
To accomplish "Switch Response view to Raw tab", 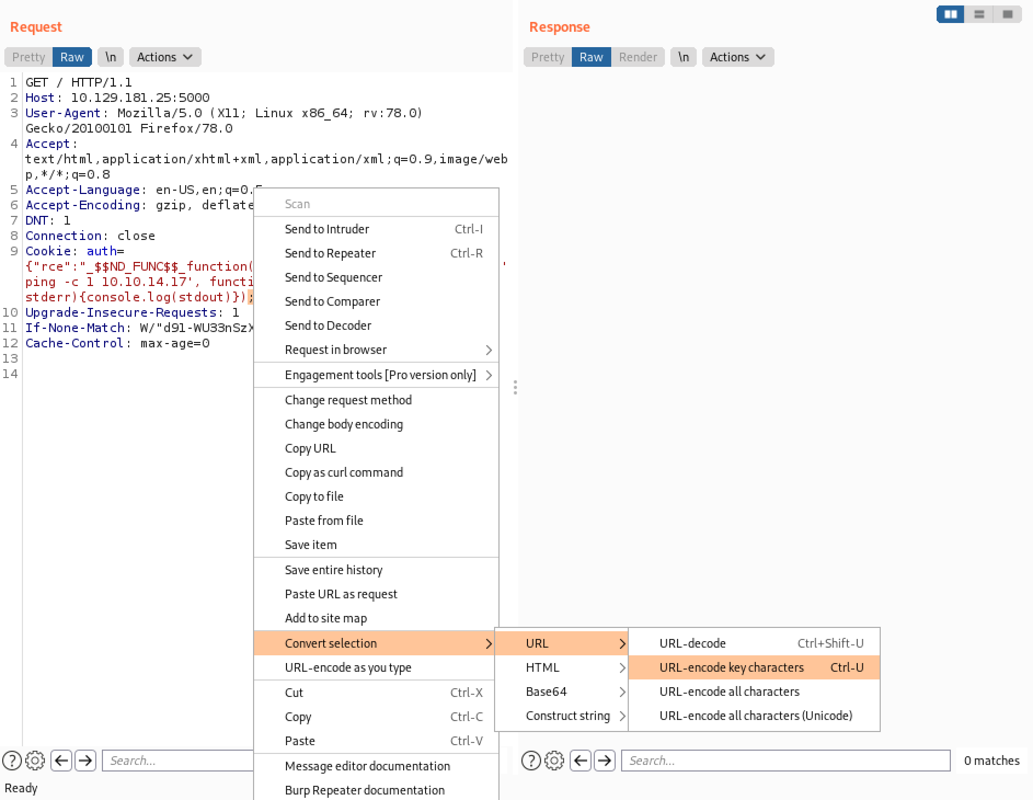I will tap(591, 57).
